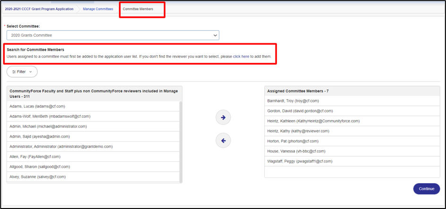Select assigned member Barnhardt, Troy
Image resolution: width=446 pixels, height=209 pixels.
tap(352, 101)
